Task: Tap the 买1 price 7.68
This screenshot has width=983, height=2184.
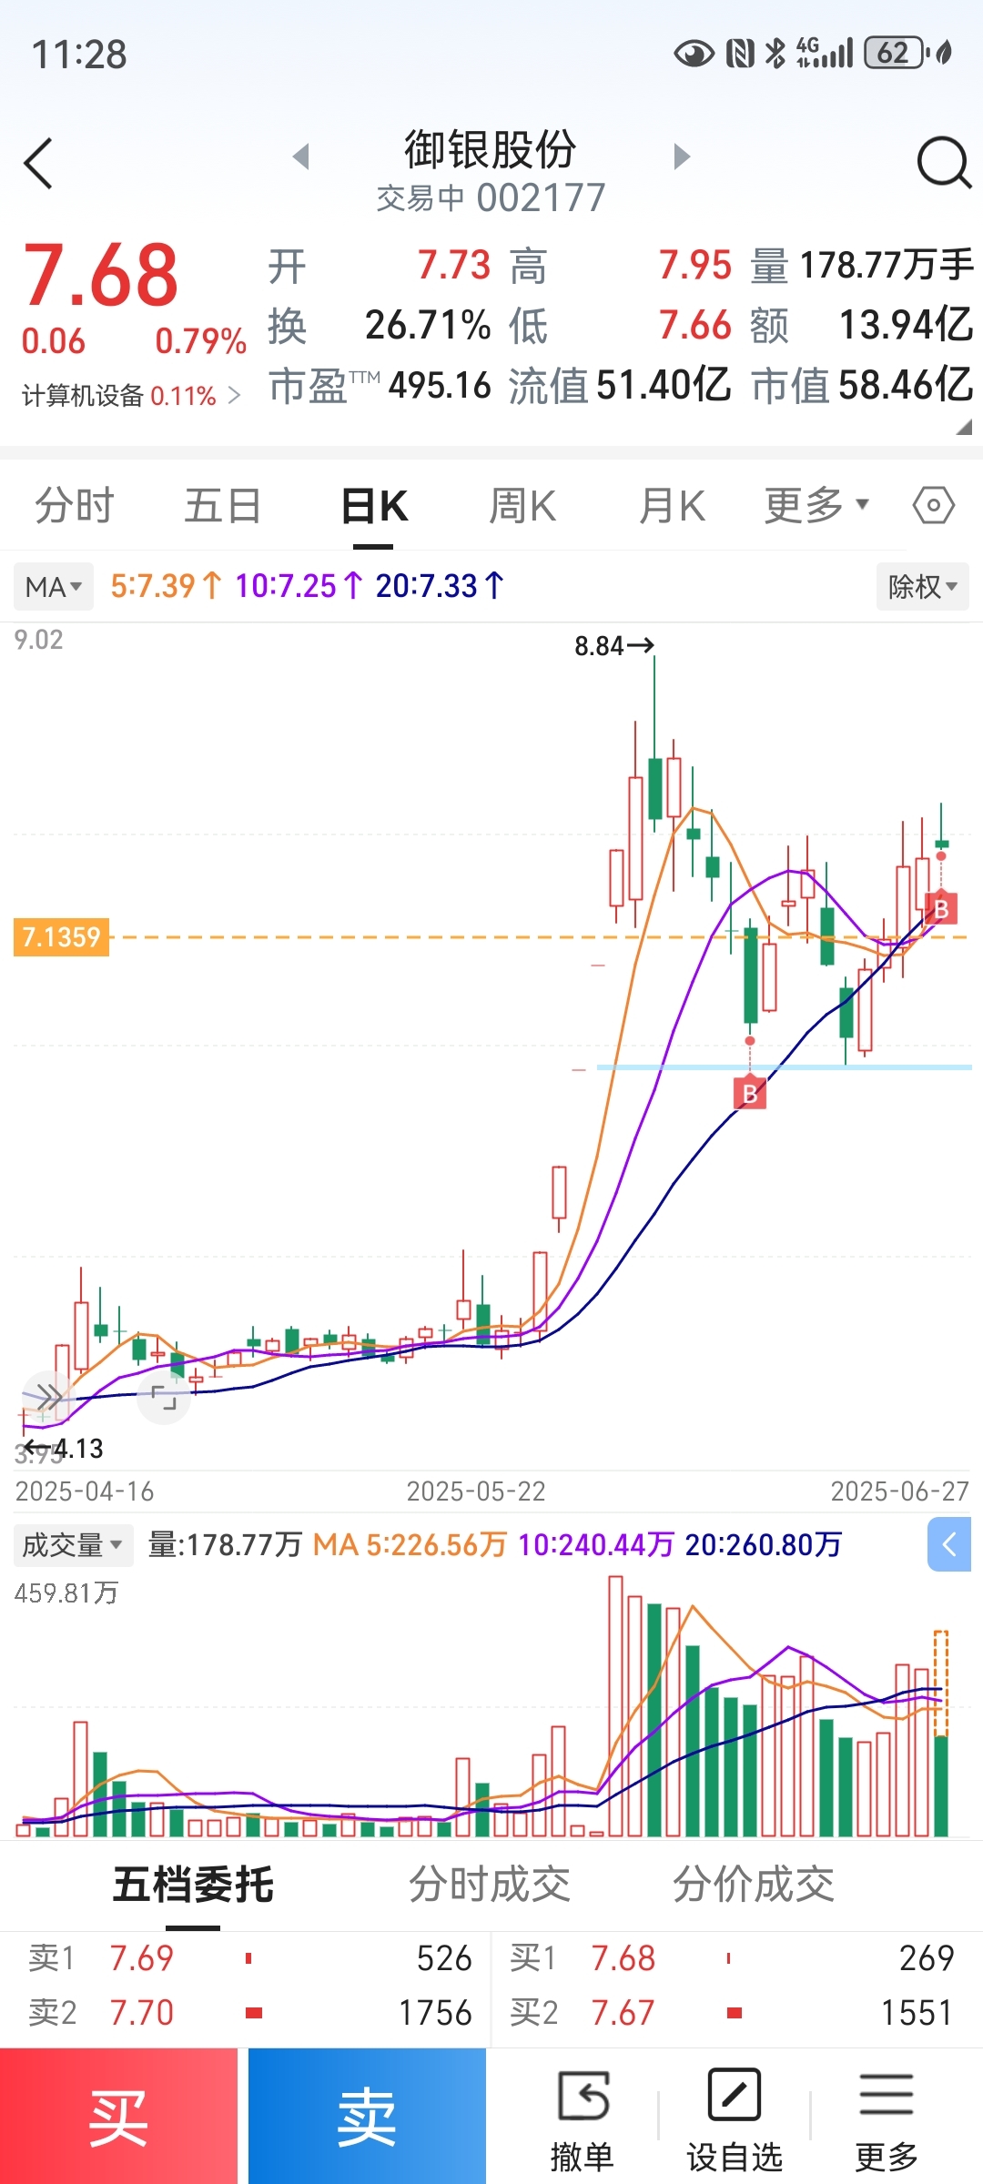Action: pyautogui.click(x=623, y=1958)
